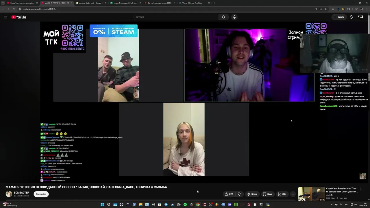Open Windows taskbar search
370x208 pixels.
pos(109,205)
